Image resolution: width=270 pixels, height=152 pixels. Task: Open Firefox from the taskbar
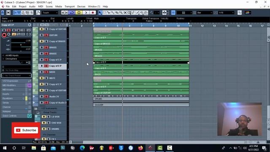(140, 148)
